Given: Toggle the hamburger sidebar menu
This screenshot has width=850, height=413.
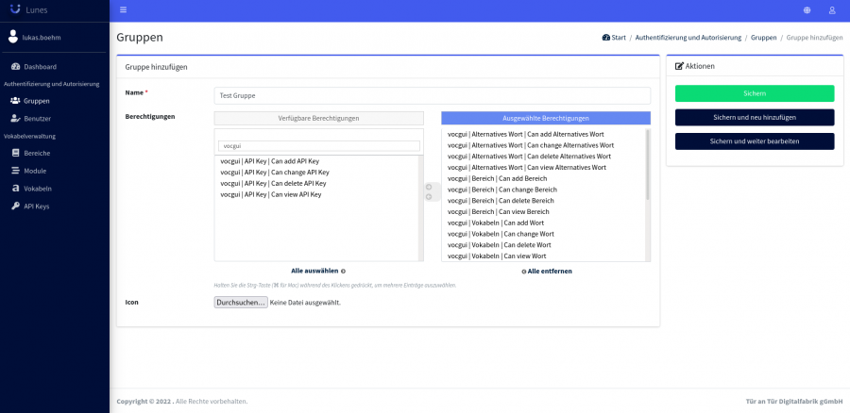Looking at the screenshot, I should click(123, 10).
